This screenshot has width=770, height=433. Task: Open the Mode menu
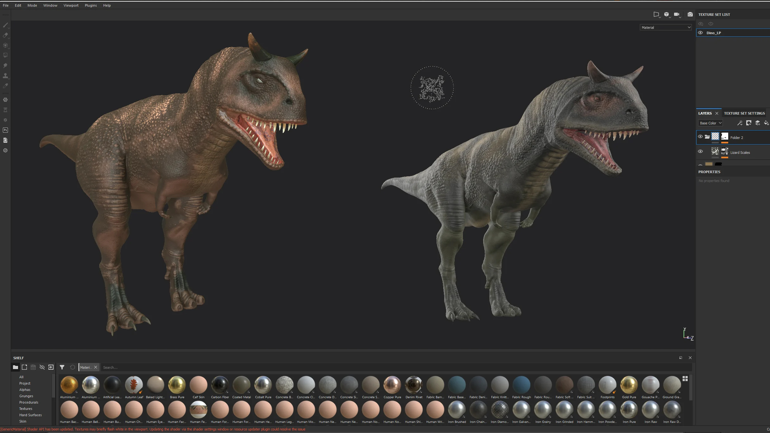[x=32, y=5]
